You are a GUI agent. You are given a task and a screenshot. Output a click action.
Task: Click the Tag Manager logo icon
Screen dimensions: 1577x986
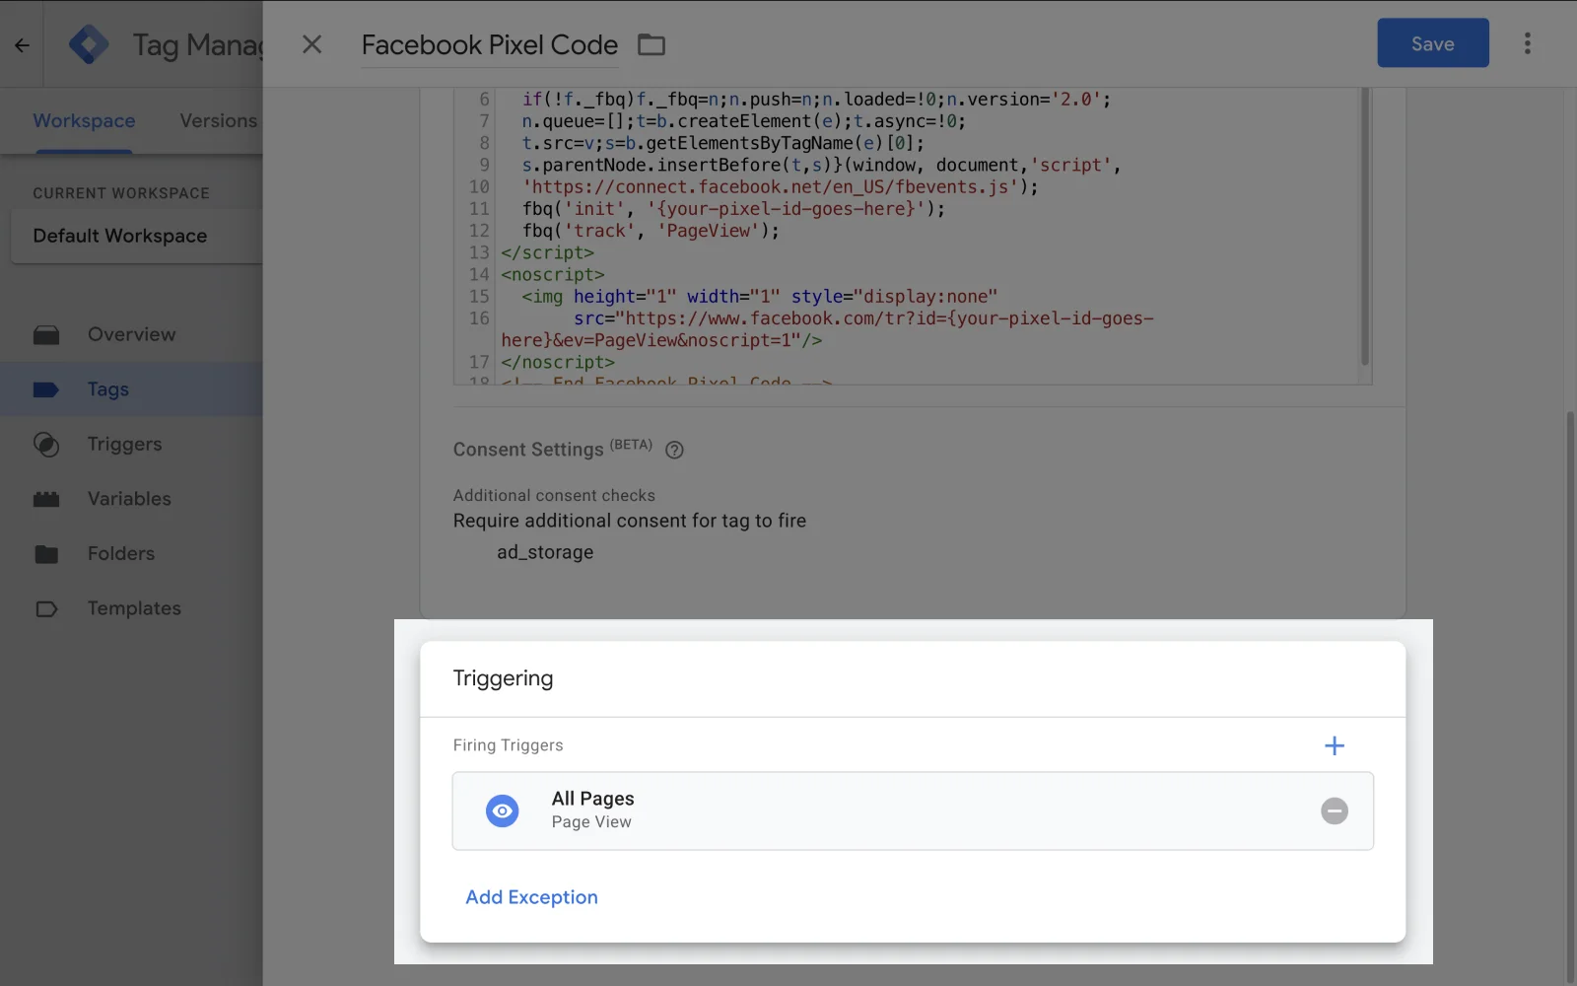click(89, 44)
